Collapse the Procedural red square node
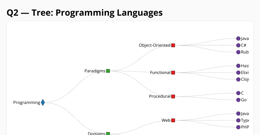This screenshot has width=260, height=135. tap(173, 96)
